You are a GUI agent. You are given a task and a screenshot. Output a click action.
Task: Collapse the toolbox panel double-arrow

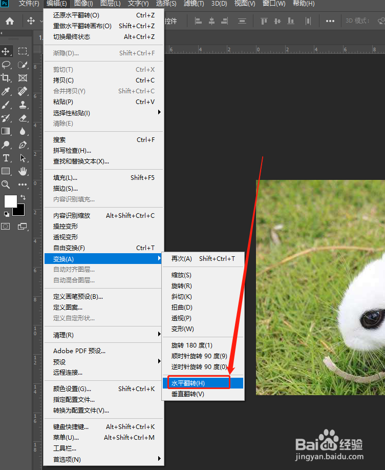tap(2, 33)
